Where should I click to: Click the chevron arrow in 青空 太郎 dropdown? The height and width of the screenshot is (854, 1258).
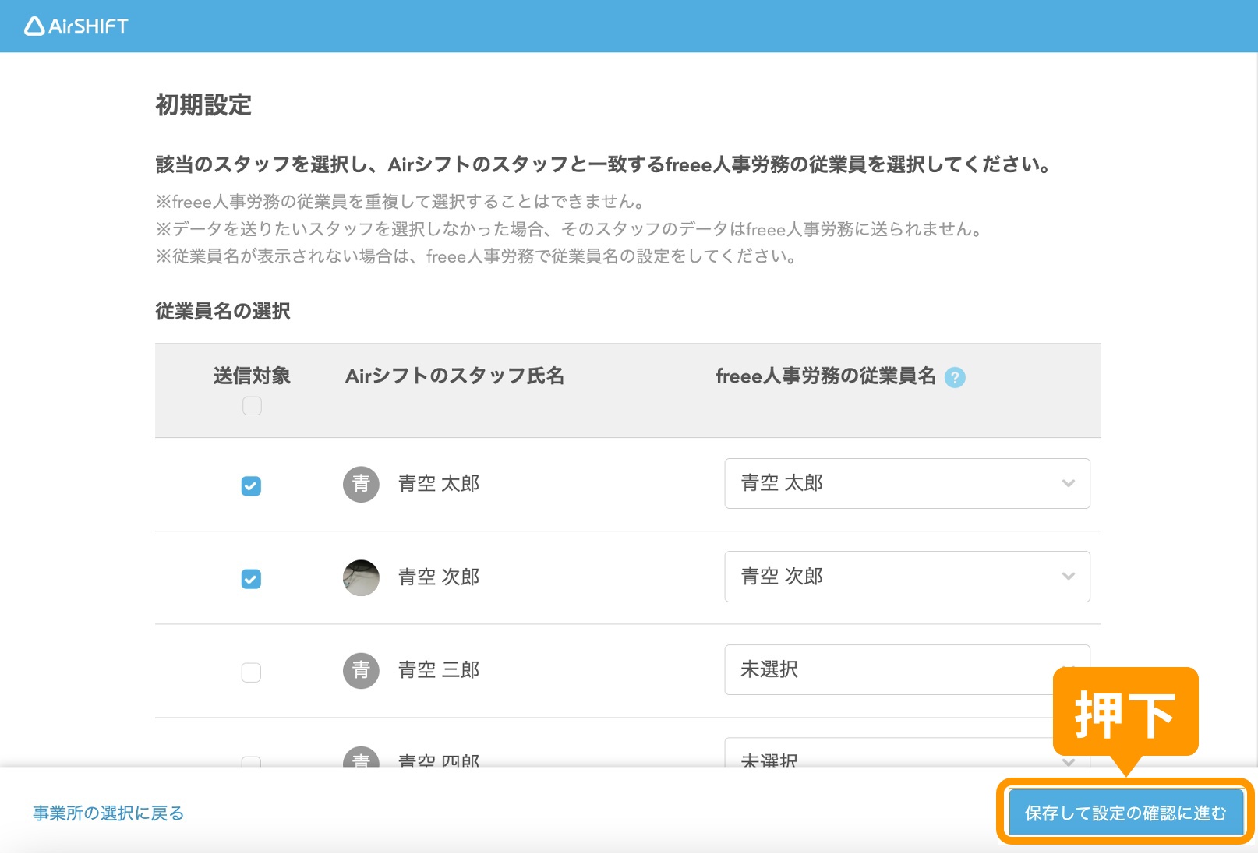(x=1068, y=484)
